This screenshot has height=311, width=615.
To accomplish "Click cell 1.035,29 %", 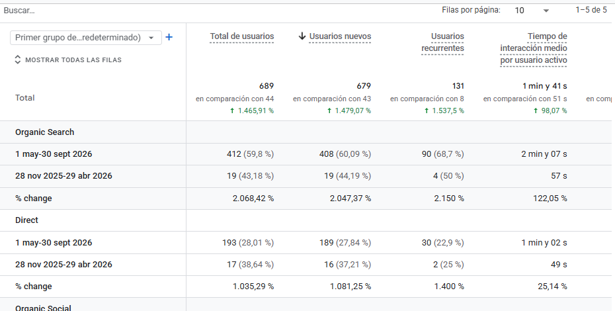I will pos(253,287).
